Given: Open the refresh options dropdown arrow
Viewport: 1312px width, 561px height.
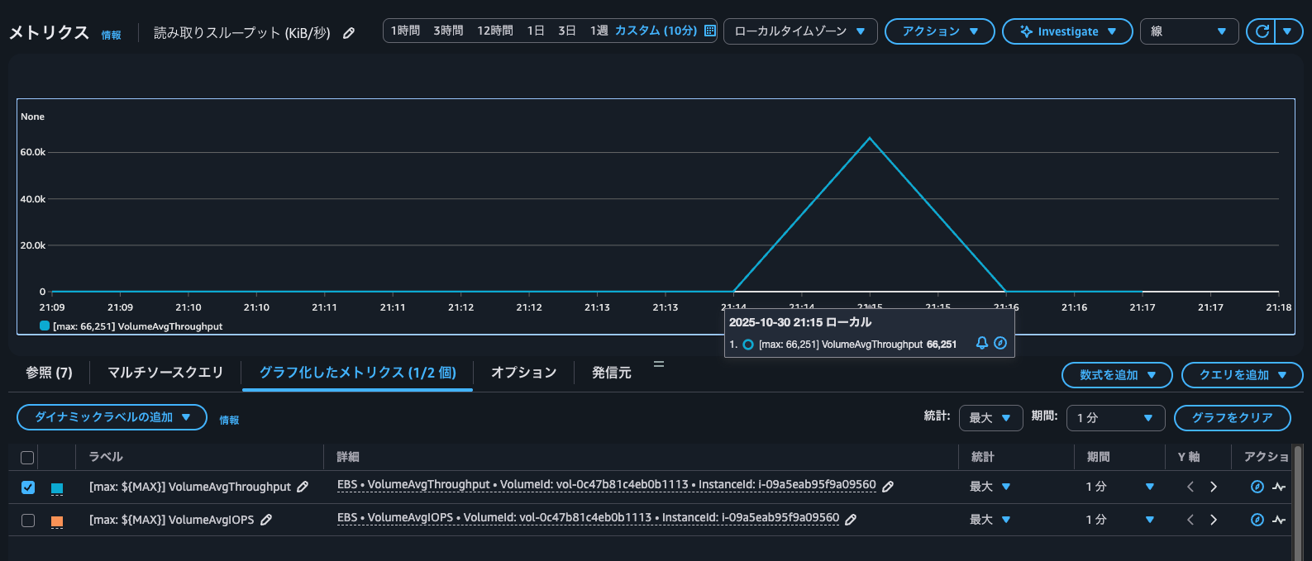Looking at the screenshot, I should (x=1288, y=31).
